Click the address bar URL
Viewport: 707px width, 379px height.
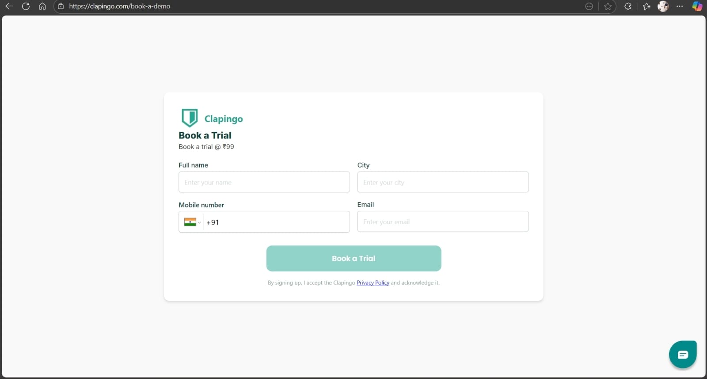coord(119,6)
